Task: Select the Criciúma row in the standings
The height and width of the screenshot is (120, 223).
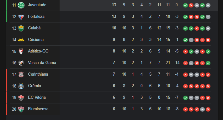Action: [110, 40]
